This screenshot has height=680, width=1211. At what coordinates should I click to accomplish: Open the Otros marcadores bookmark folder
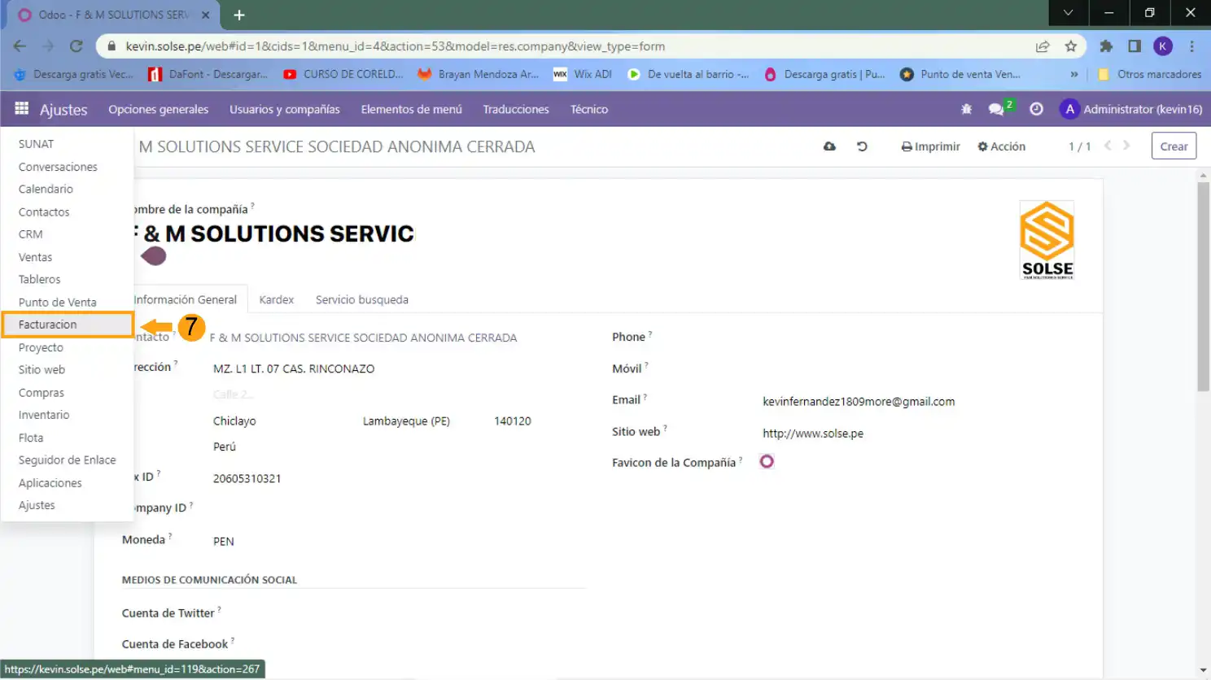[x=1150, y=74]
